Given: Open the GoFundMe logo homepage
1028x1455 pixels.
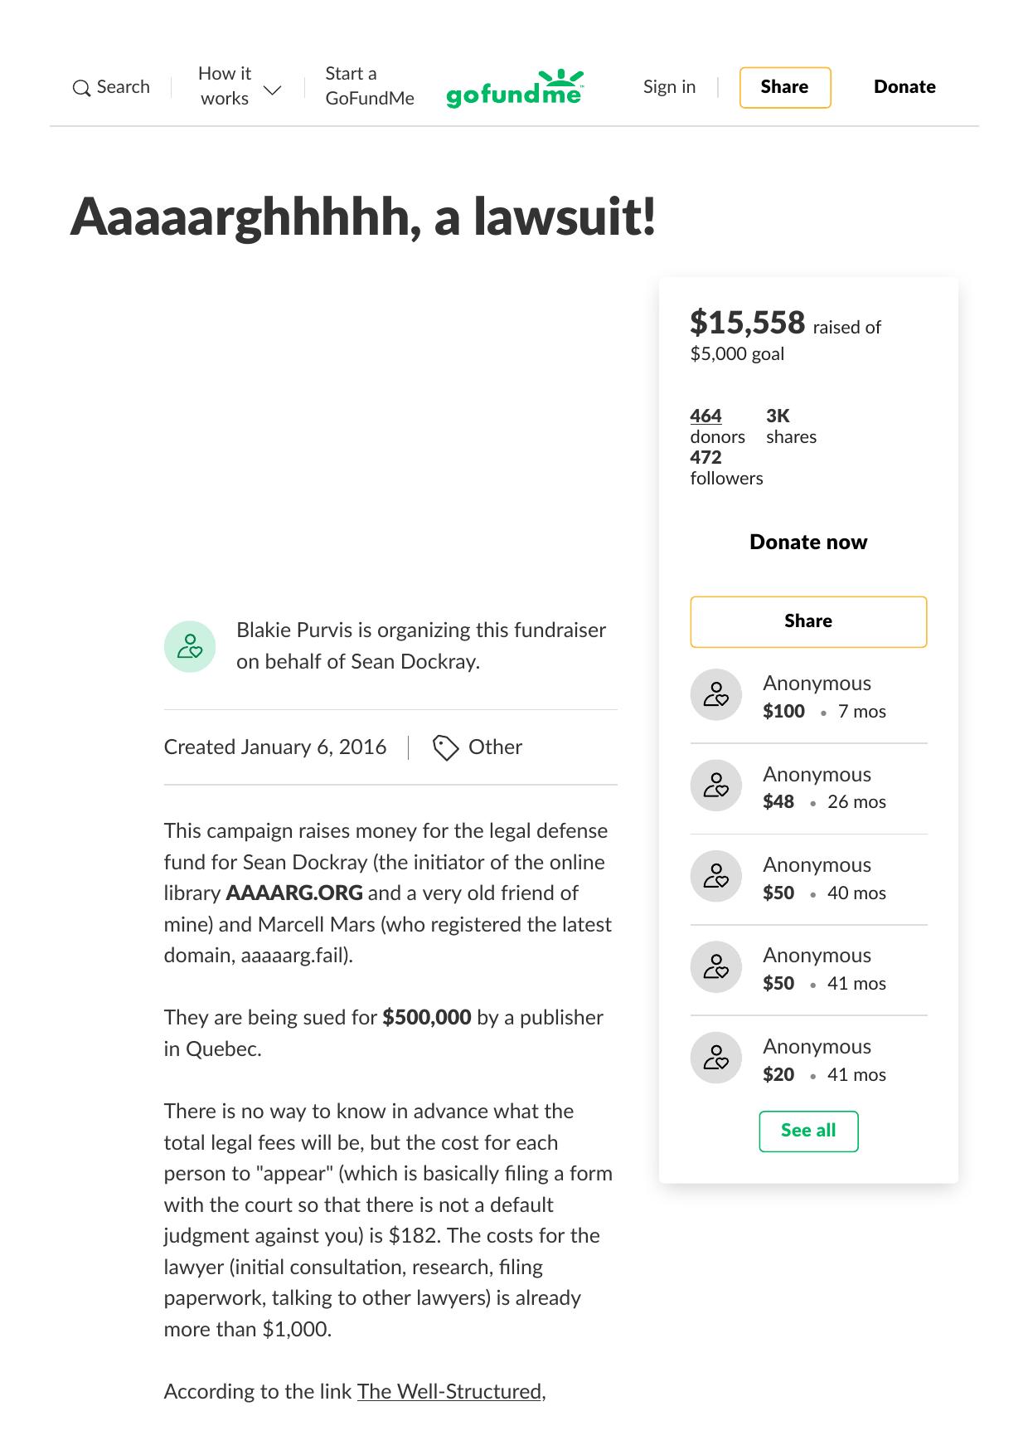Looking at the screenshot, I should (x=515, y=89).
